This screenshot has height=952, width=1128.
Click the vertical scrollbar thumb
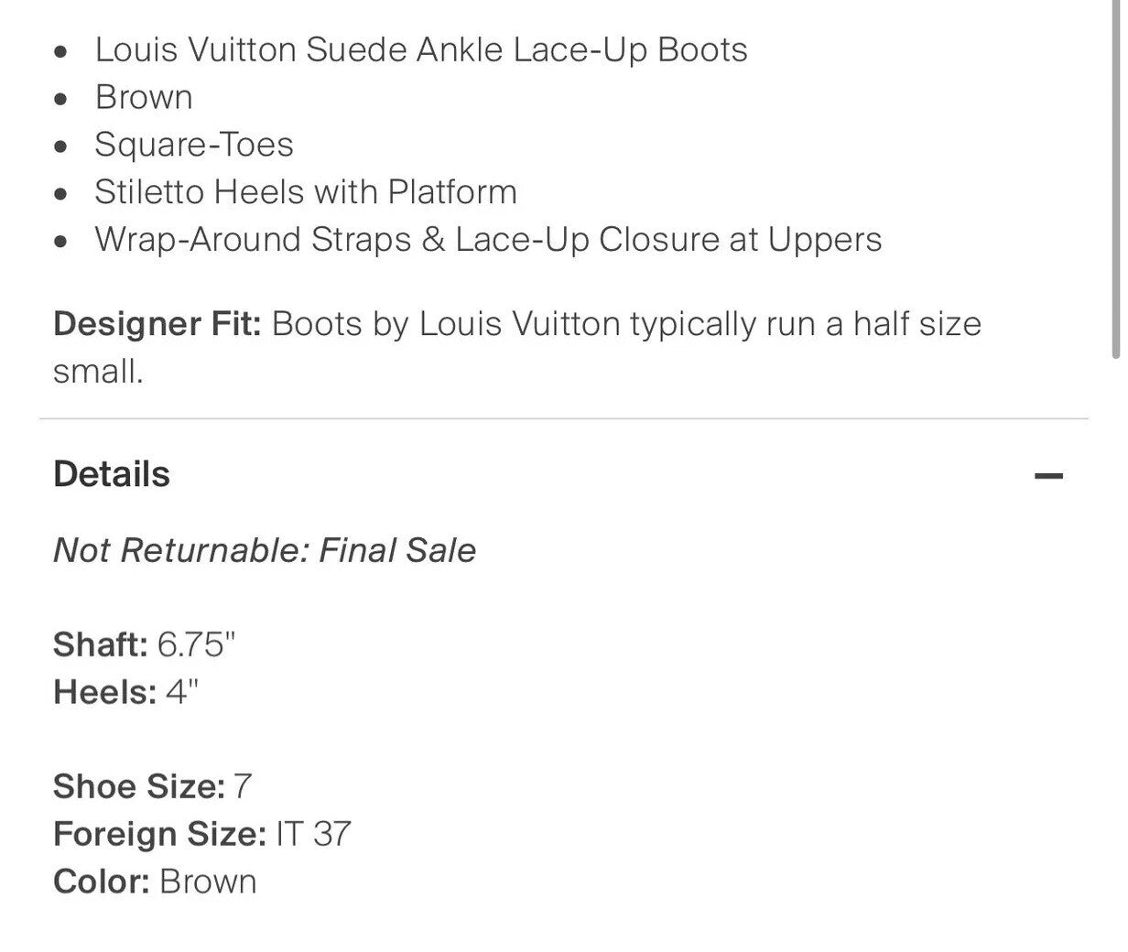(1116, 183)
